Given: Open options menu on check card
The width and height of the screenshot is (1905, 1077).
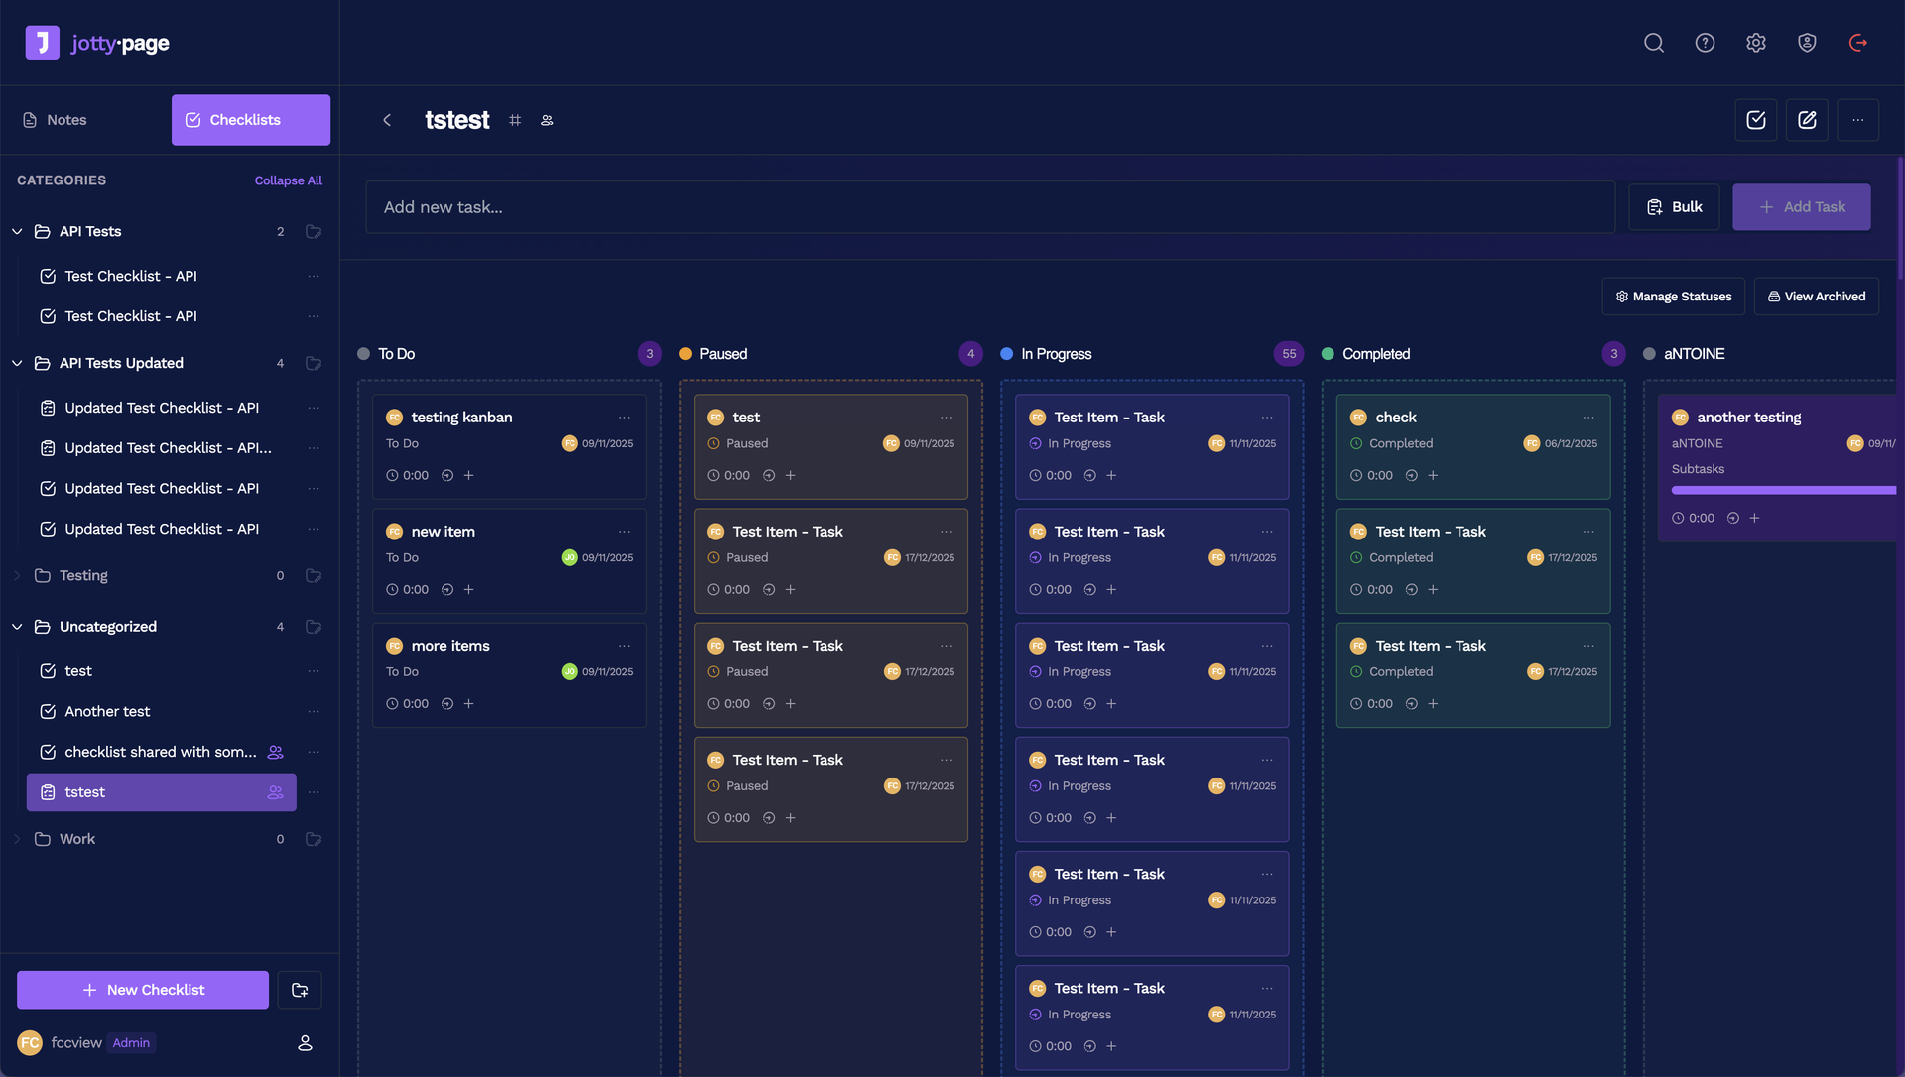Looking at the screenshot, I should coord(1588,418).
